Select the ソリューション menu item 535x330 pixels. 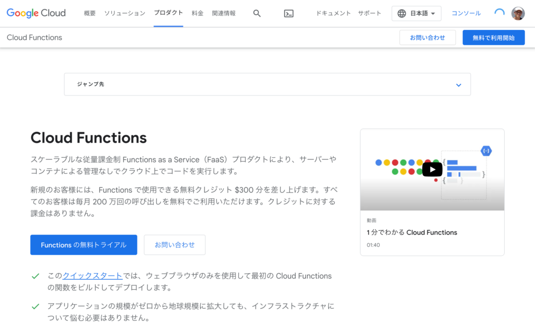(x=125, y=14)
